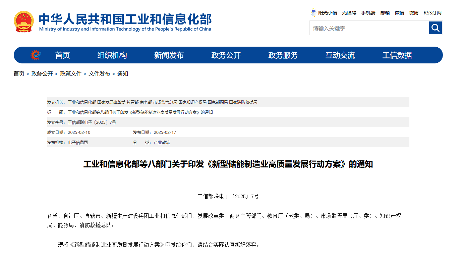Open the 政务服务 menu item
This screenshot has width=462, height=257.
pos(283,55)
